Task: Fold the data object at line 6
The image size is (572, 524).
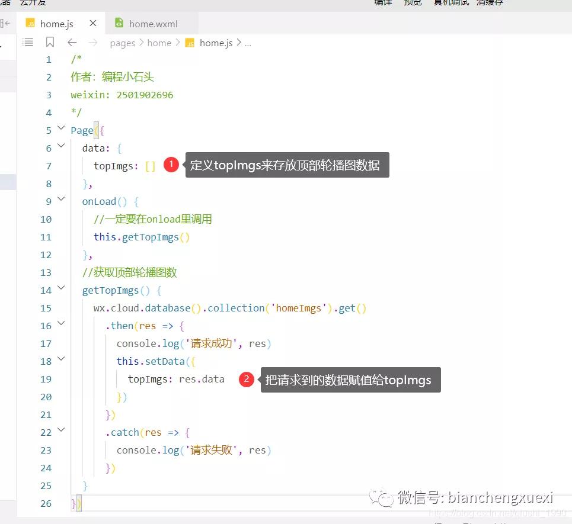Action: click(61, 146)
